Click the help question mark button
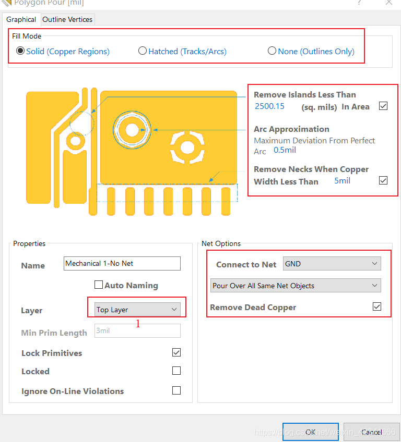This screenshot has height=442, width=401. pos(359,3)
